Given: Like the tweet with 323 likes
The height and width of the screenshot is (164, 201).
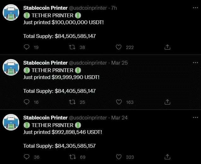Looking at the screenshot, I should coord(119,157).
